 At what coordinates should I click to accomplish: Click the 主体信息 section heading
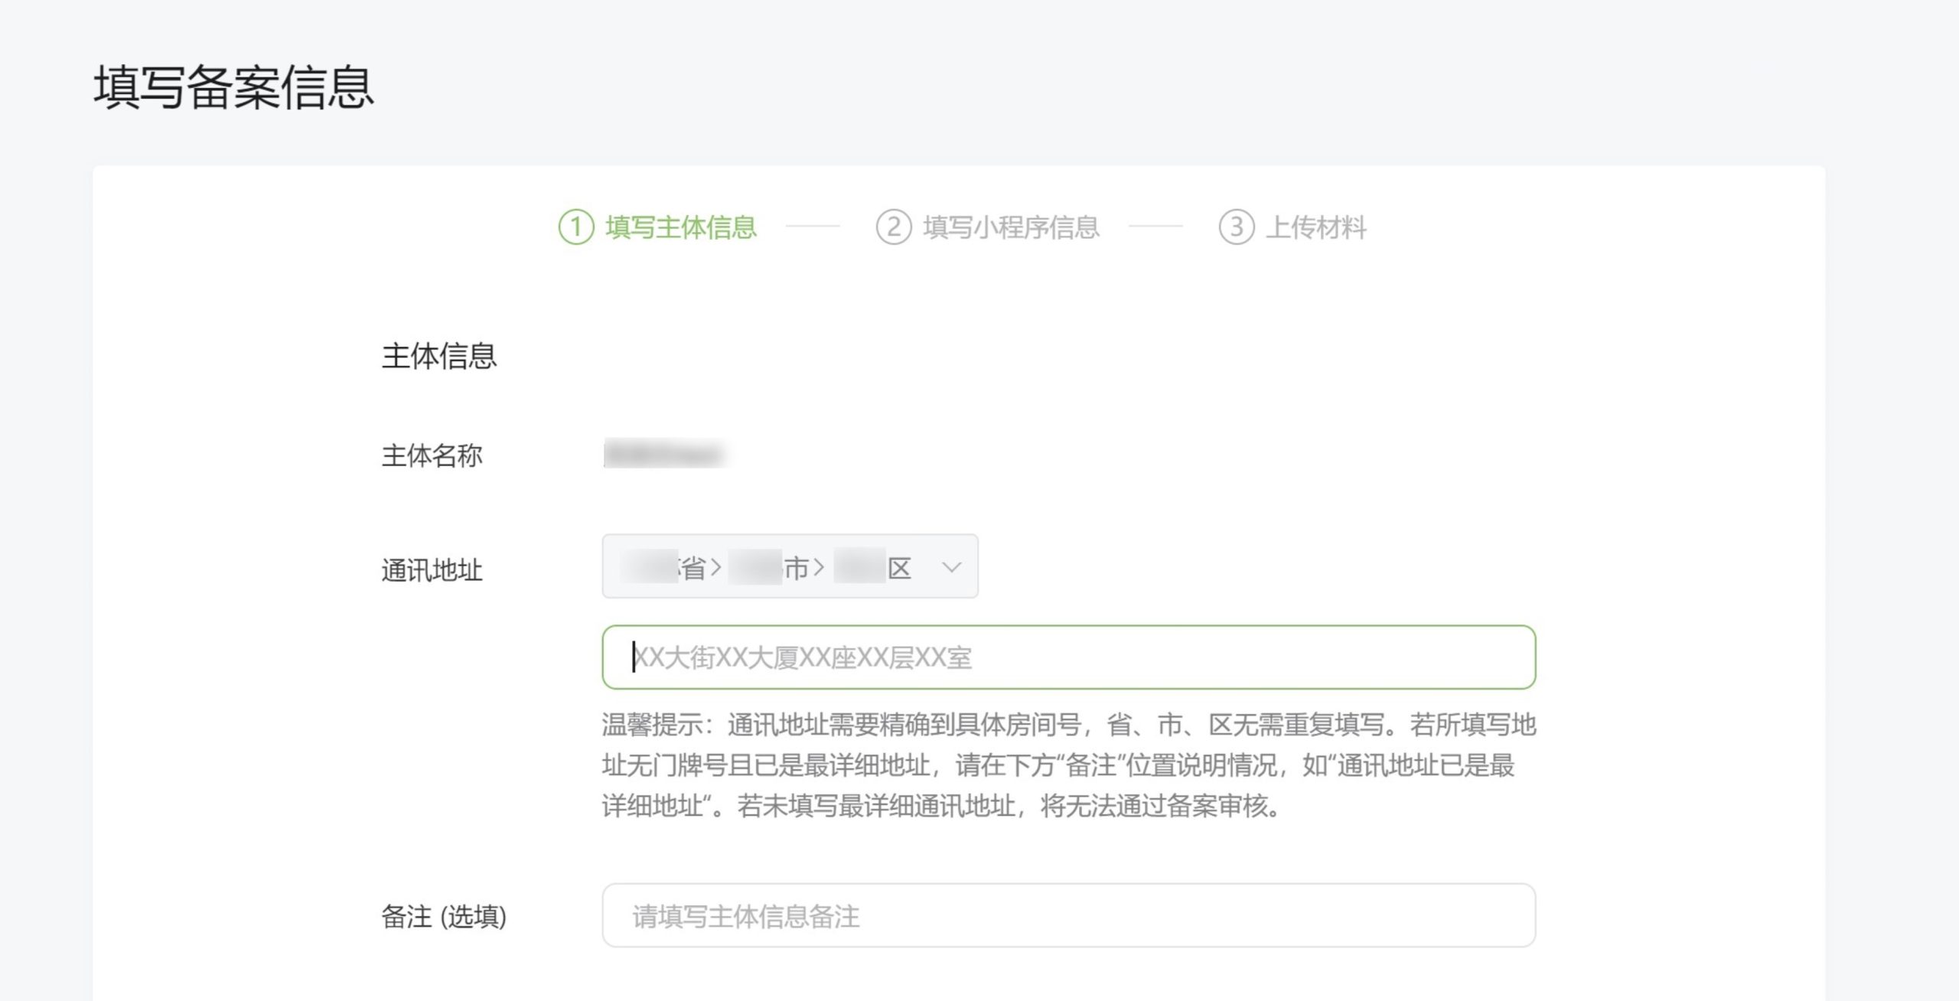[x=439, y=356]
